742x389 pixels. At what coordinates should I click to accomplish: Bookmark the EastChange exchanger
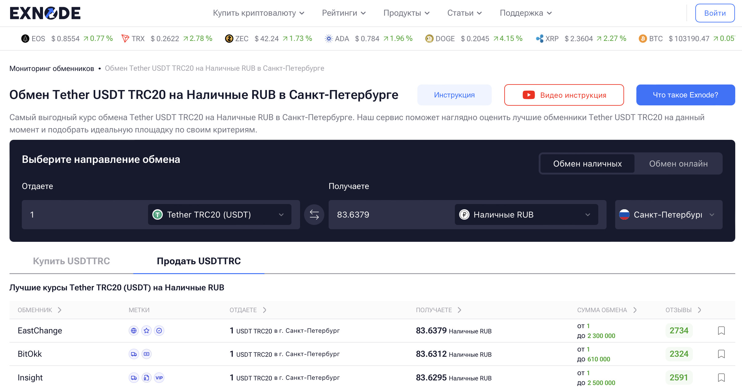point(721,331)
